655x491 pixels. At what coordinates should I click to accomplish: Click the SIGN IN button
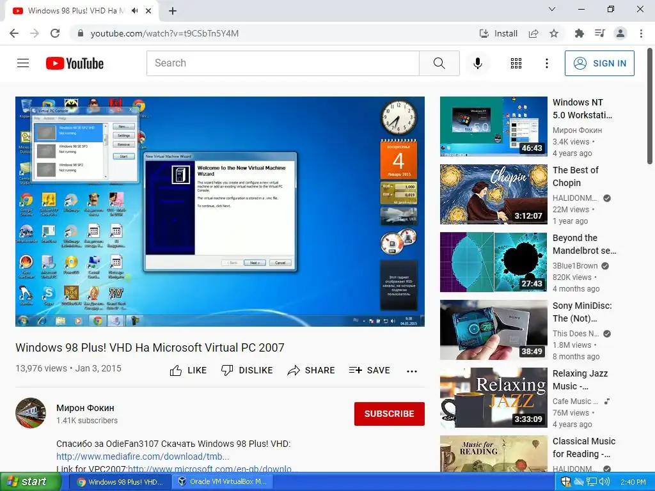pyautogui.click(x=599, y=63)
